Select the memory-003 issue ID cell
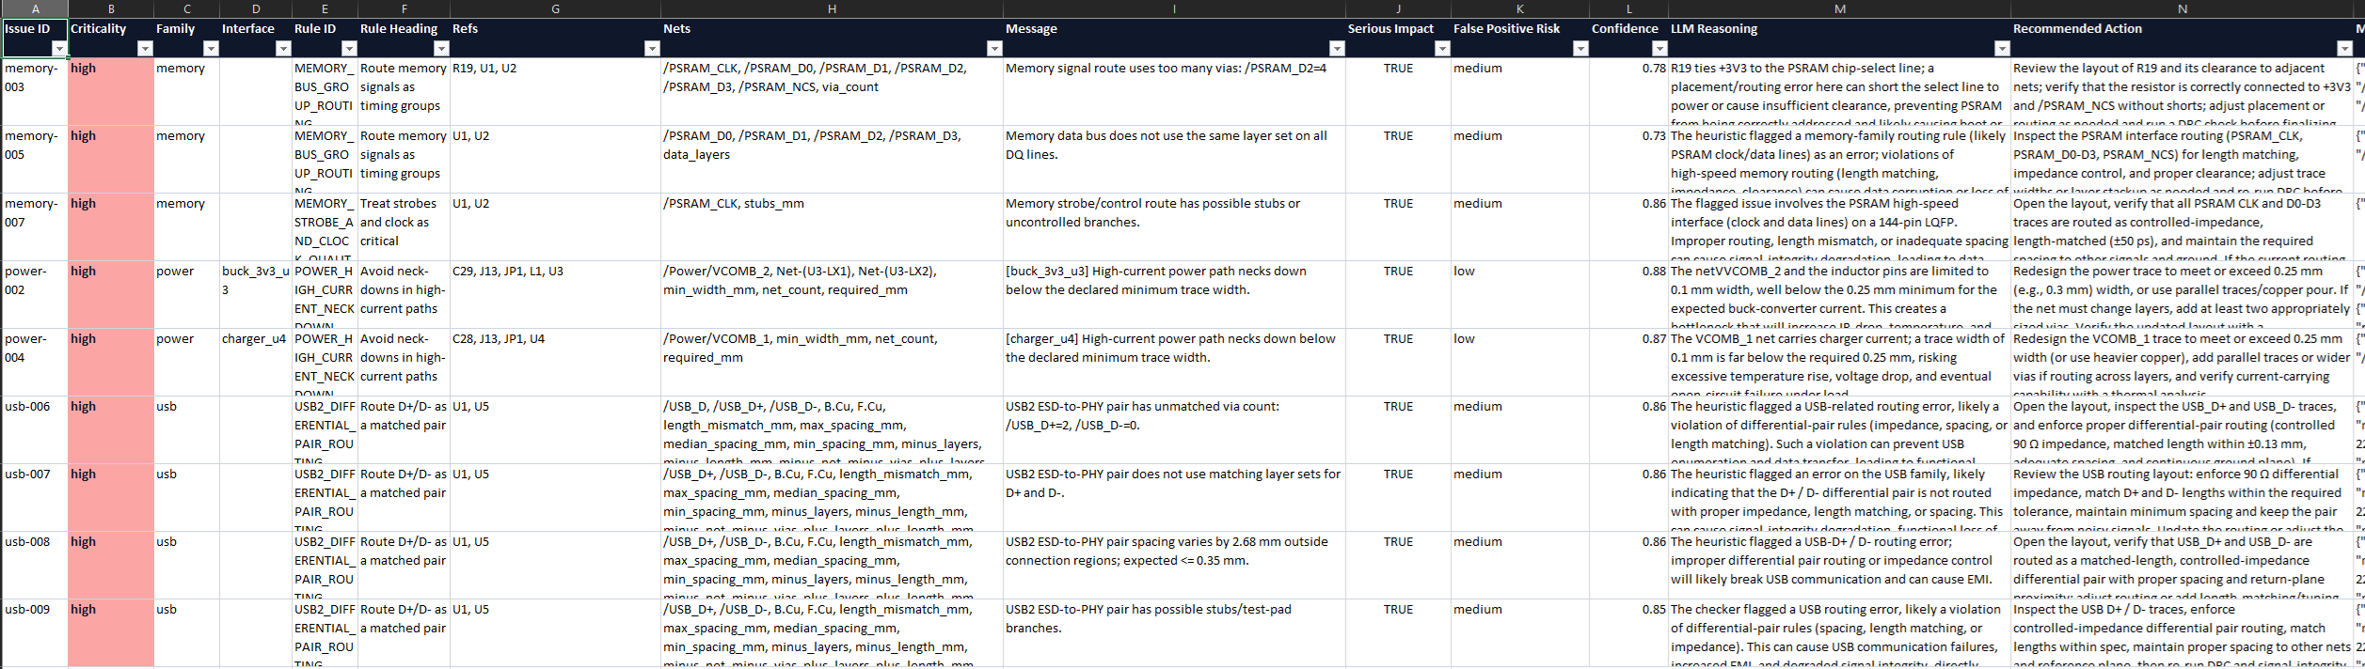The image size is (2365, 669). [35, 92]
